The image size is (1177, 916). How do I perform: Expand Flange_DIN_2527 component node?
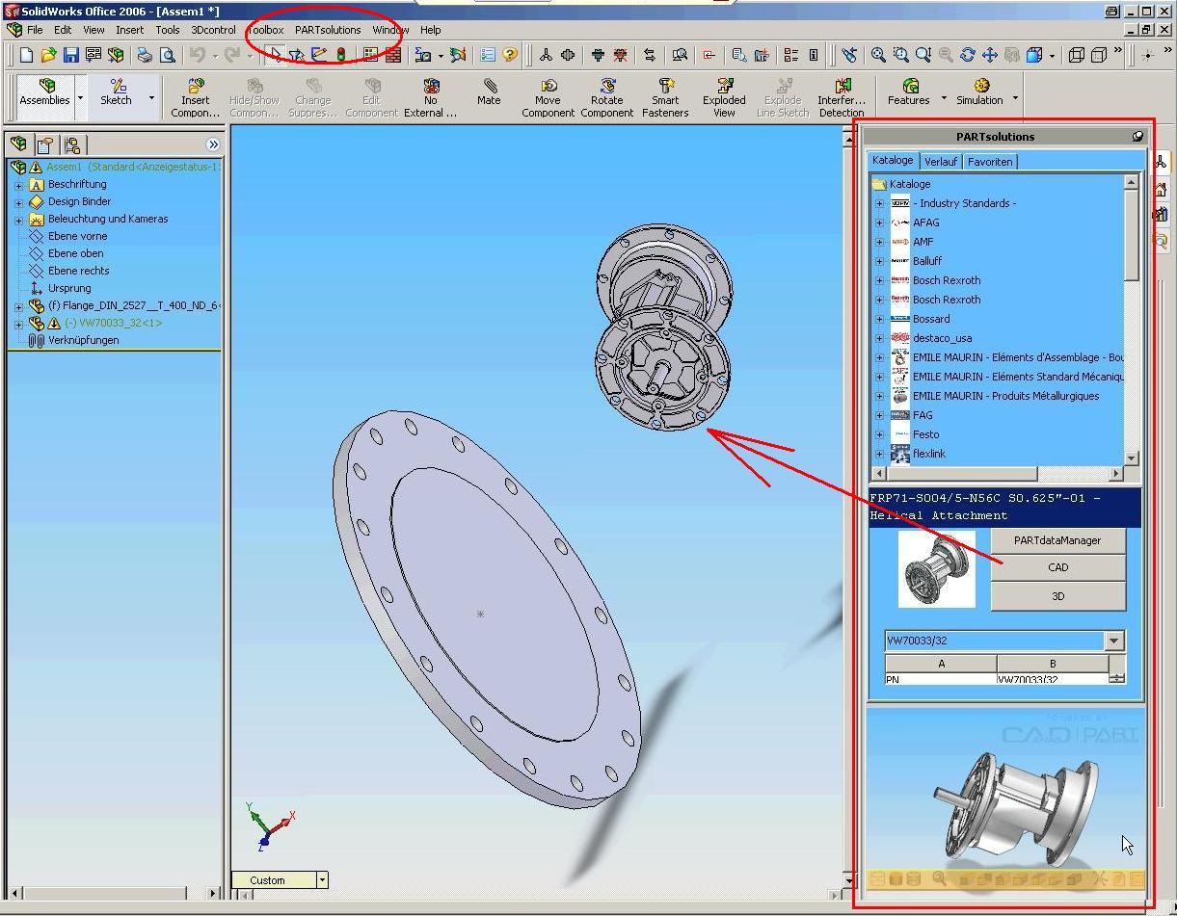18,306
